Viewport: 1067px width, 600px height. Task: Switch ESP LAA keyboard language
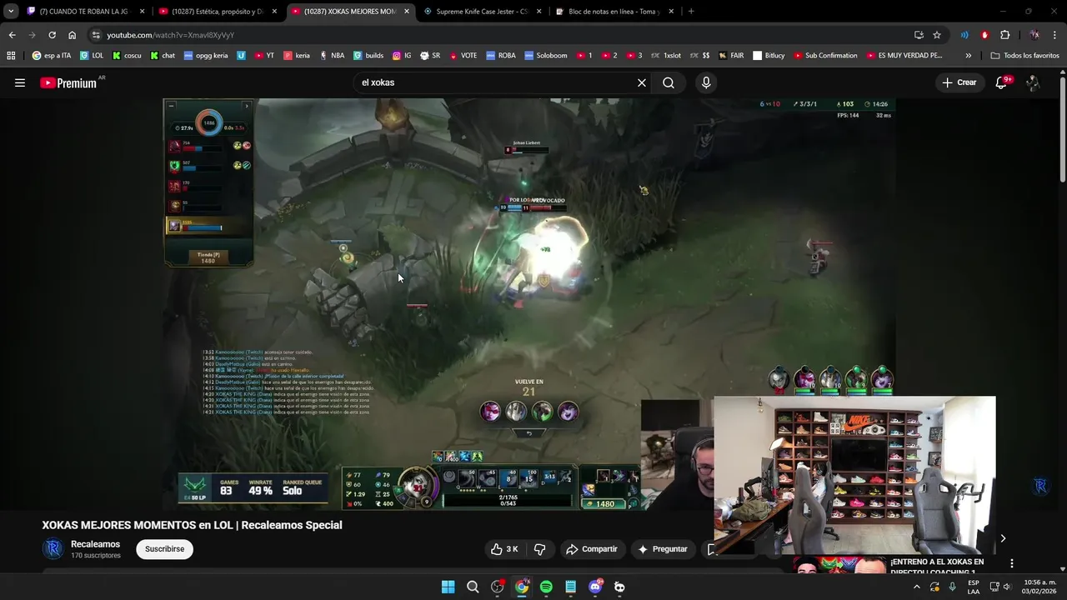(974, 587)
